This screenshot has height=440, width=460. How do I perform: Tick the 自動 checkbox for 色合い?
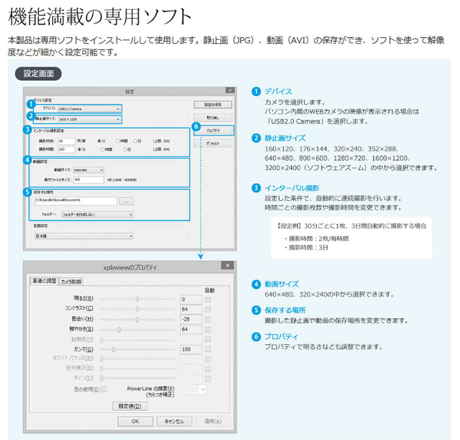pos(208,320)
